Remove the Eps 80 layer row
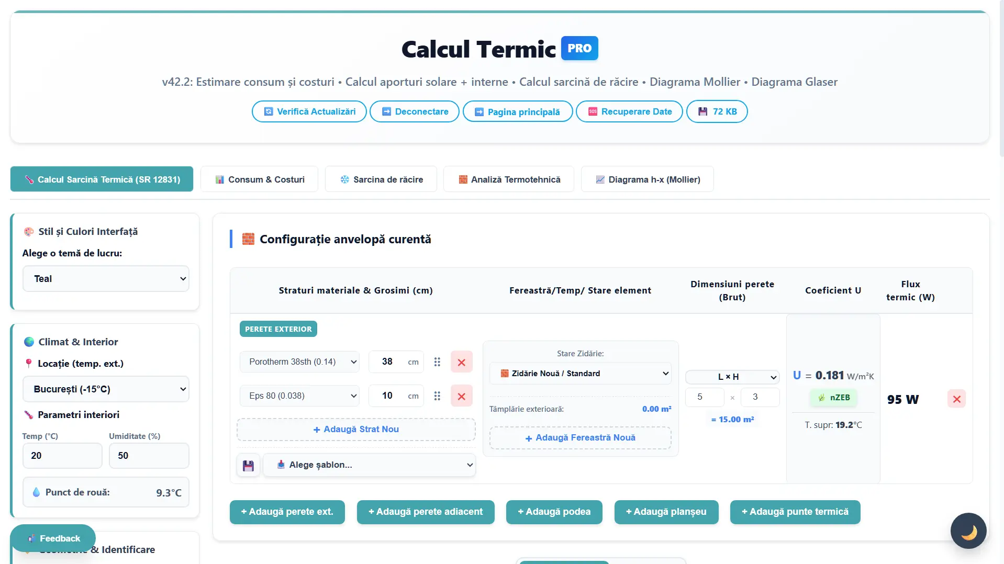Screen dimensions: 1004x564 [x=461, y=396]
